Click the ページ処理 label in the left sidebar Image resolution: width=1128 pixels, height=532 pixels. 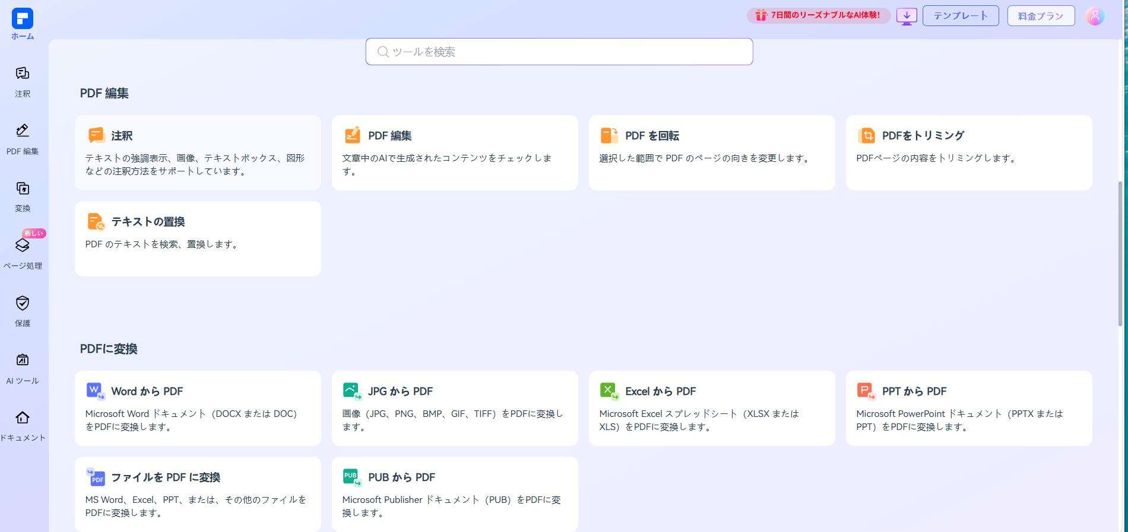(x=23, y=266)
